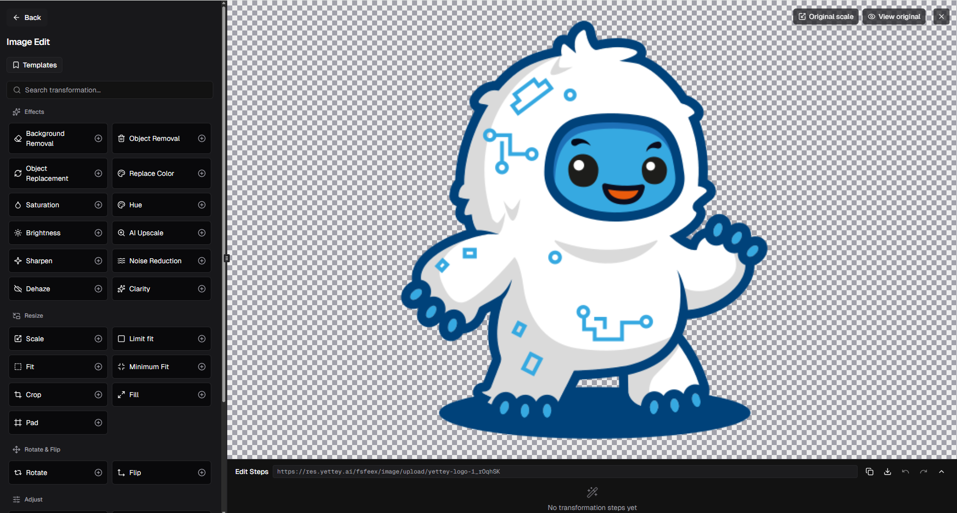This screenshot has width=957, height=513.
Task: Close the image editor with X button
Action: (x=941, y=16)
